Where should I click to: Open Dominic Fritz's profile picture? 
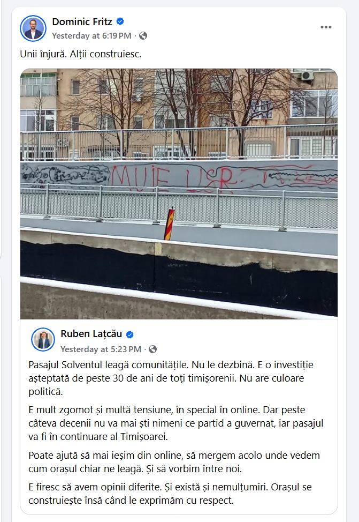point(33,28)
